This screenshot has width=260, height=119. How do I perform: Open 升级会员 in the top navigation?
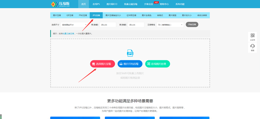(149, 4)
